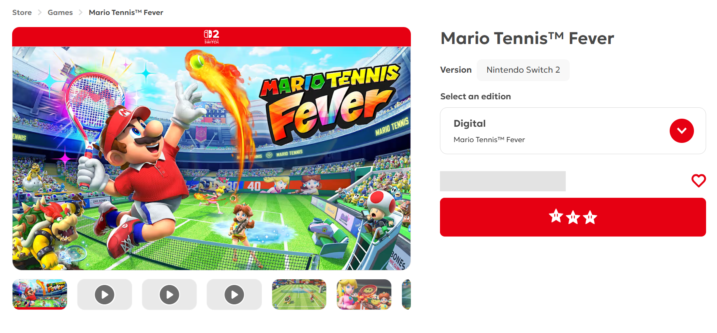
Task: Select the Nintendo Switch 2 version option
Action: (523, 70)
